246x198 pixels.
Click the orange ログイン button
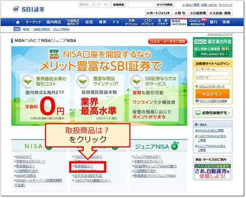(213, 94)
